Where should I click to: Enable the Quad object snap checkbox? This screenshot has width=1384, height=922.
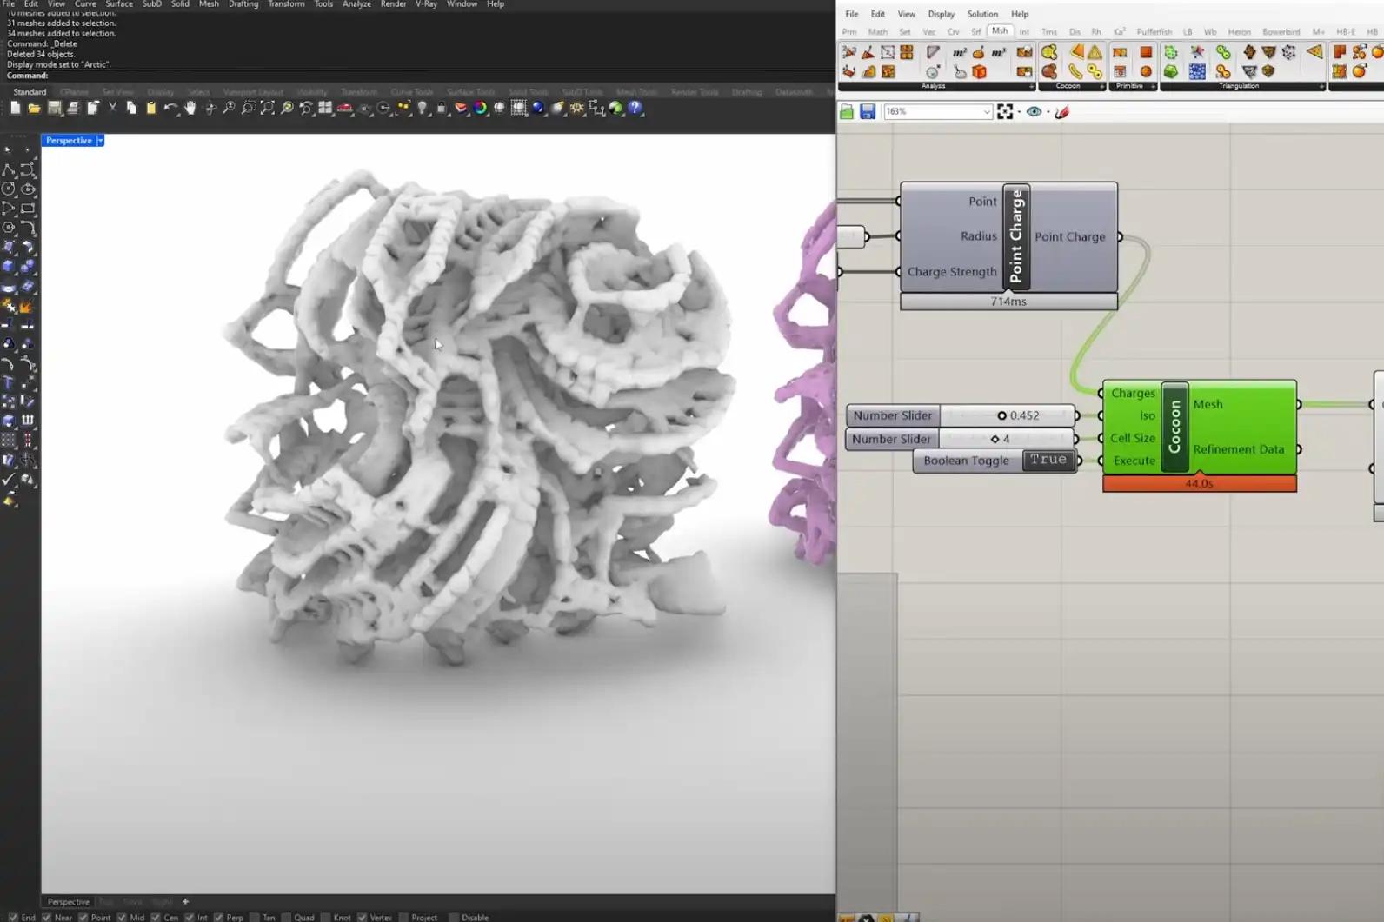pos(287,918)
